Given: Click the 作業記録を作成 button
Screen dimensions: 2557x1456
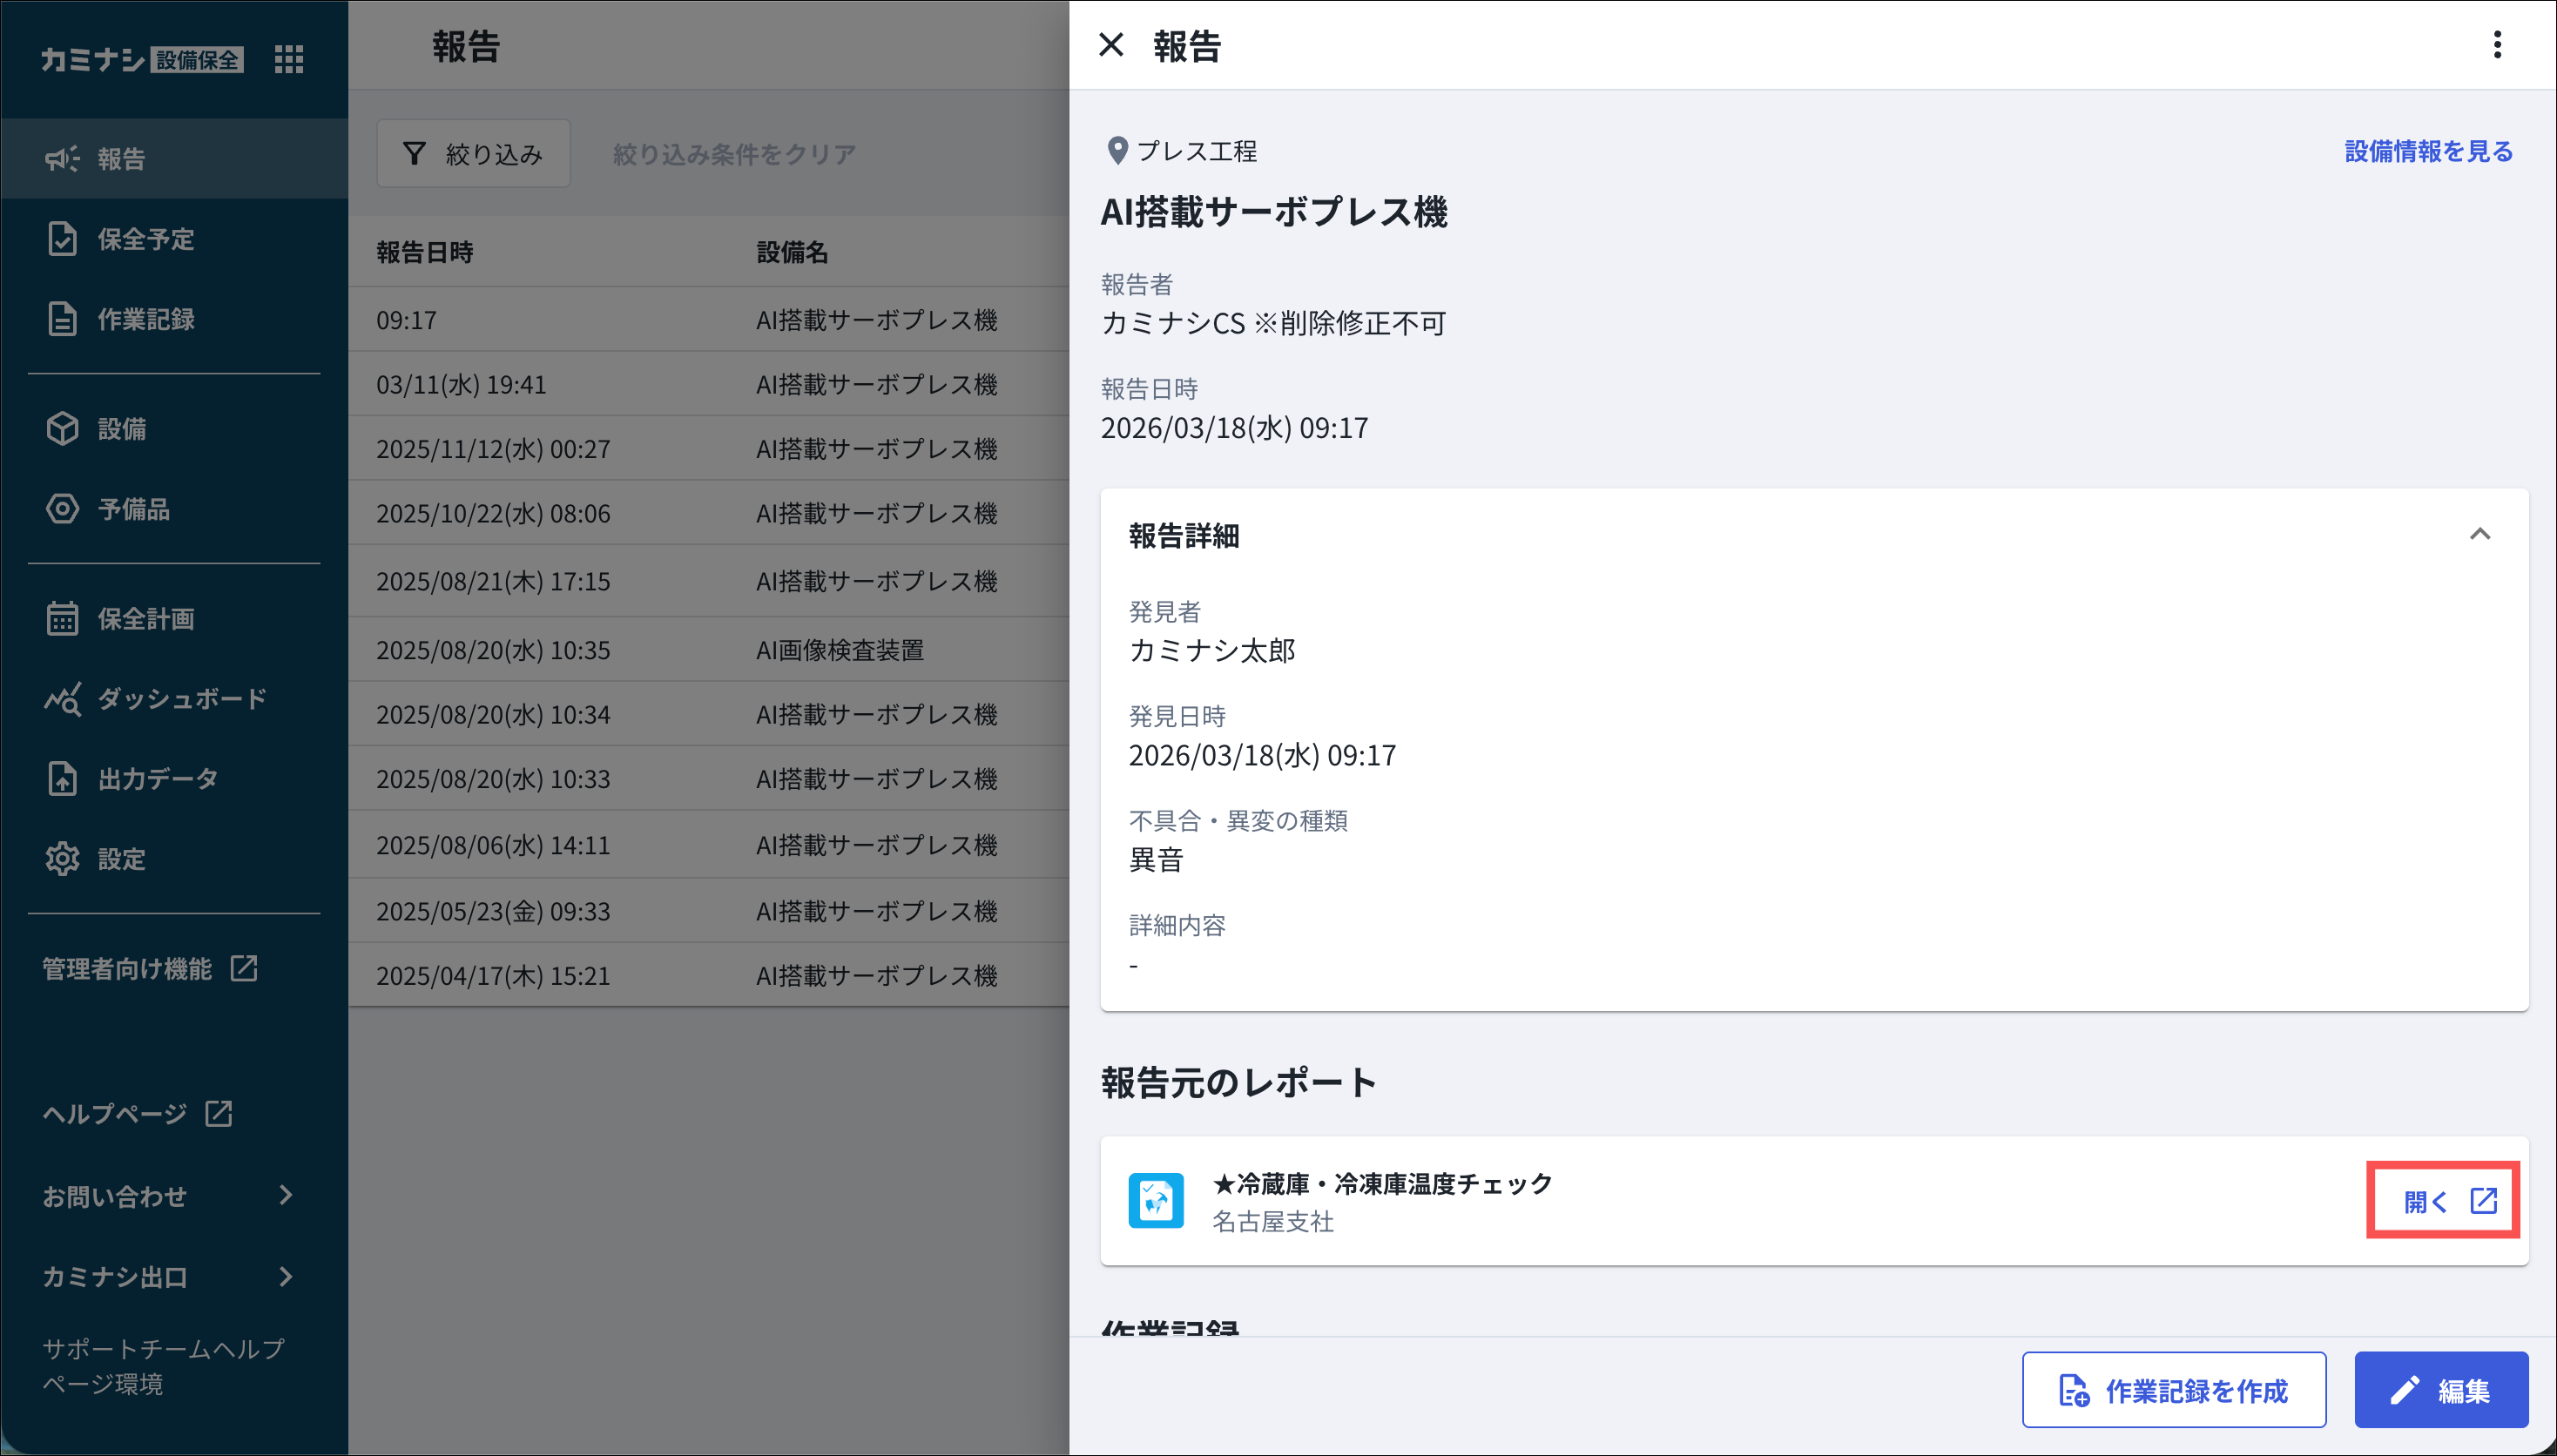Looking at the screenshot, I should (2173, 1390).
